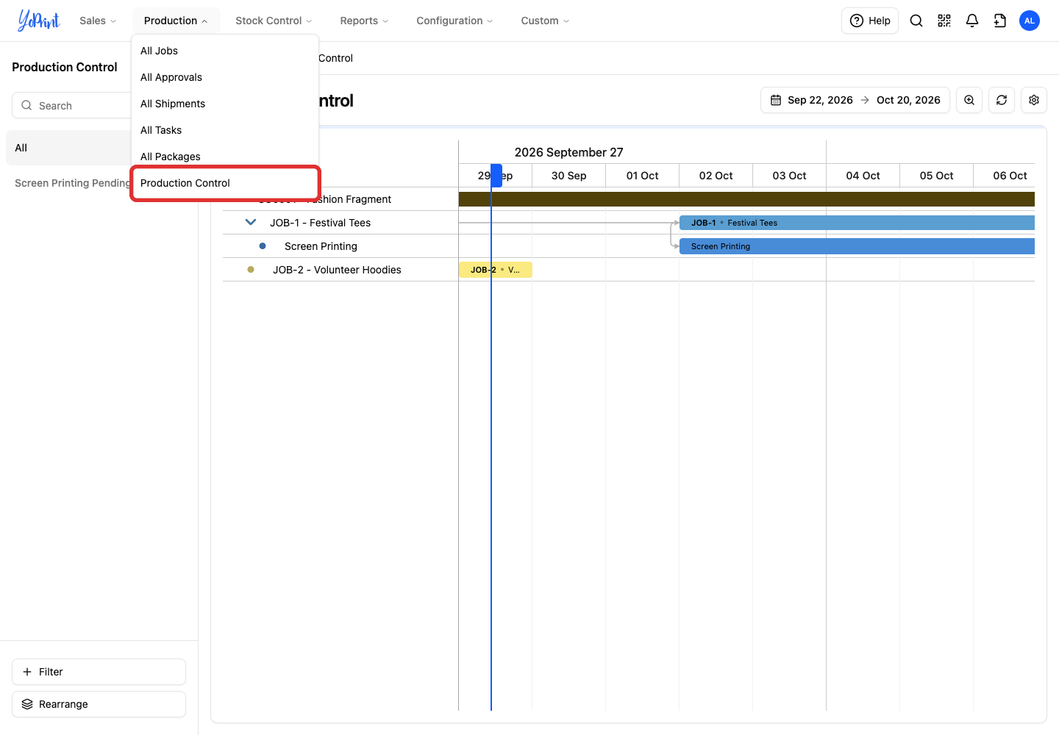Click the document export icon in header

click(1000, 21)
